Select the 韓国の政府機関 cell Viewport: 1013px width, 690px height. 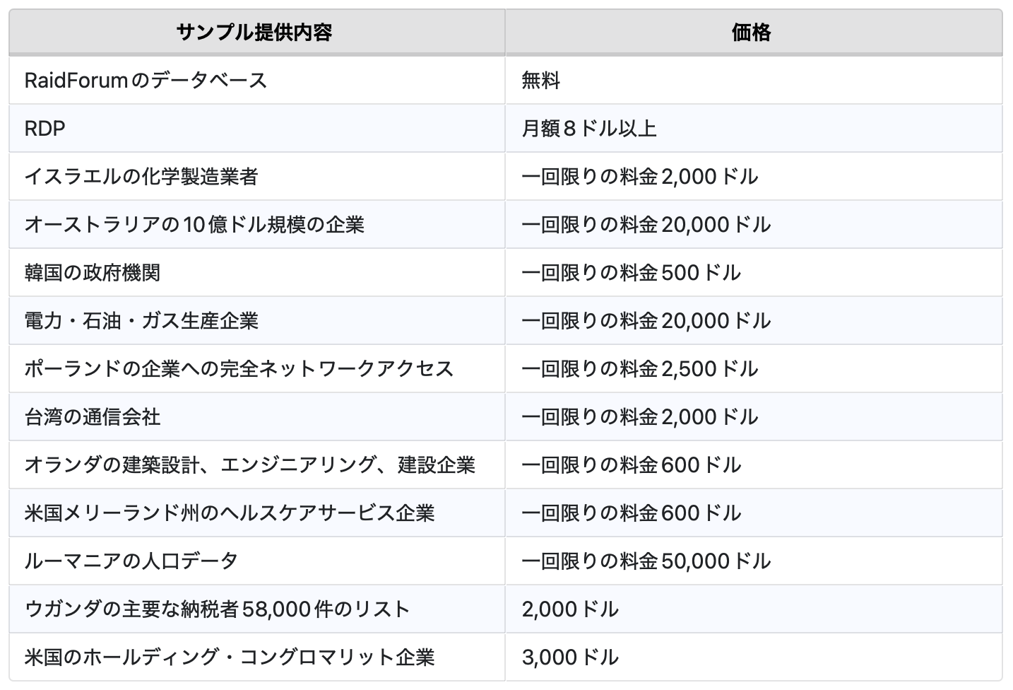[93, 273]
